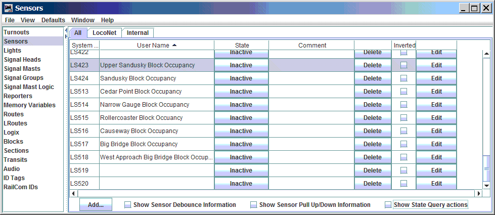Edit the Cedar Point Block Occupancy sensor

(x=436, y=92)
